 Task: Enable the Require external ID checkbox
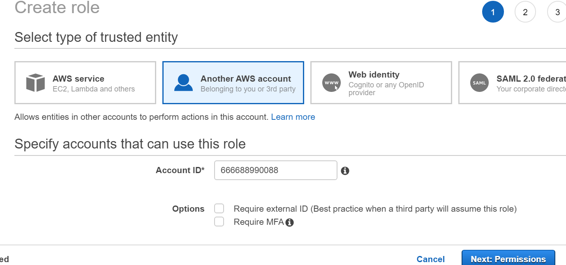pos(219,208)
